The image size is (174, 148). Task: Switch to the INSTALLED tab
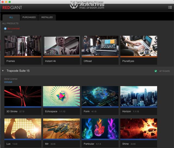pos(47,17)
